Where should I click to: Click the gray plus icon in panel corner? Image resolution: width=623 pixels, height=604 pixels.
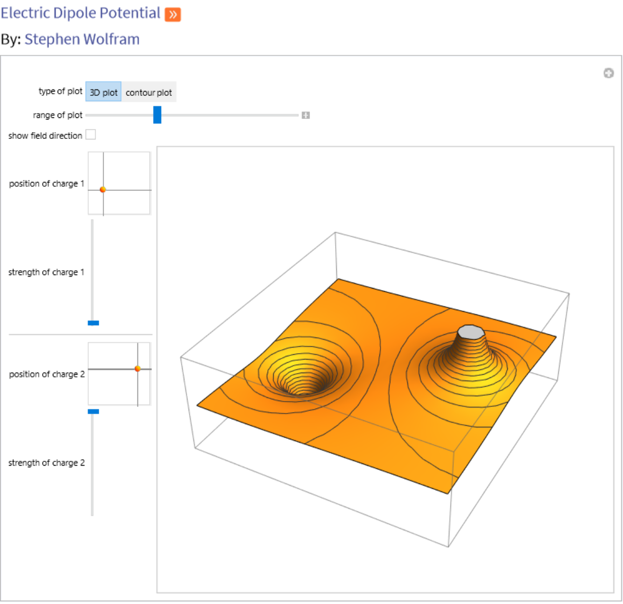click(x=608, y=73)
